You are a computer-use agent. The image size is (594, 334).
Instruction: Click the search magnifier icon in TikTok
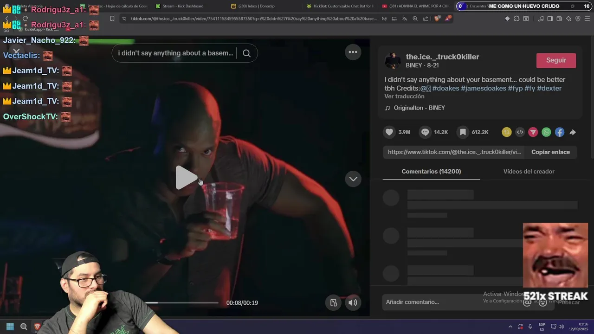click(246, 53)
